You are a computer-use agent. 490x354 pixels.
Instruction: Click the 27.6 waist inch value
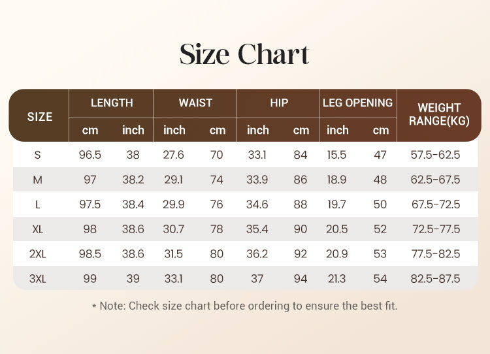pyautogui.click(x=174, y=155)
